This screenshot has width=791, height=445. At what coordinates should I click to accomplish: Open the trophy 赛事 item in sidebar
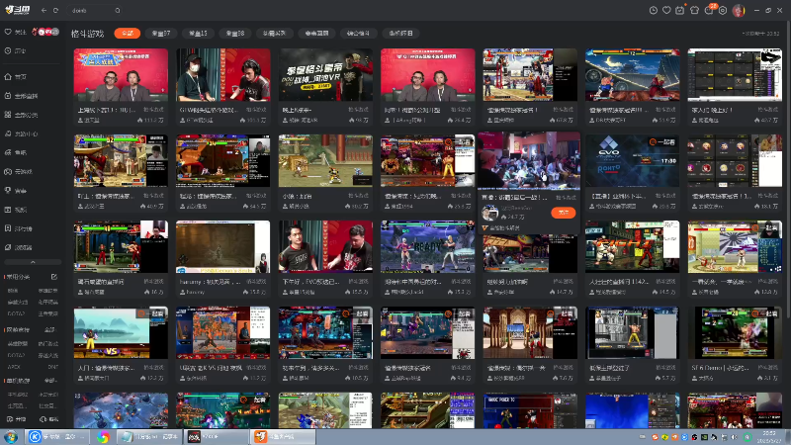(16, 191)
